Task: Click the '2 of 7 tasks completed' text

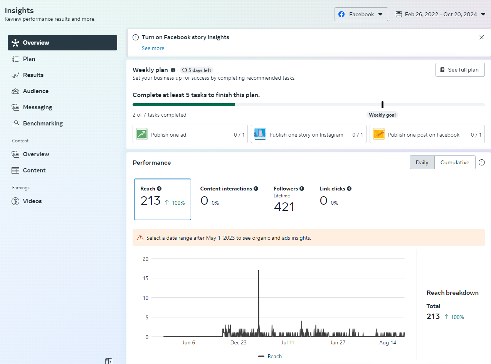Action: pyautogui.click(x=160, y=115)
